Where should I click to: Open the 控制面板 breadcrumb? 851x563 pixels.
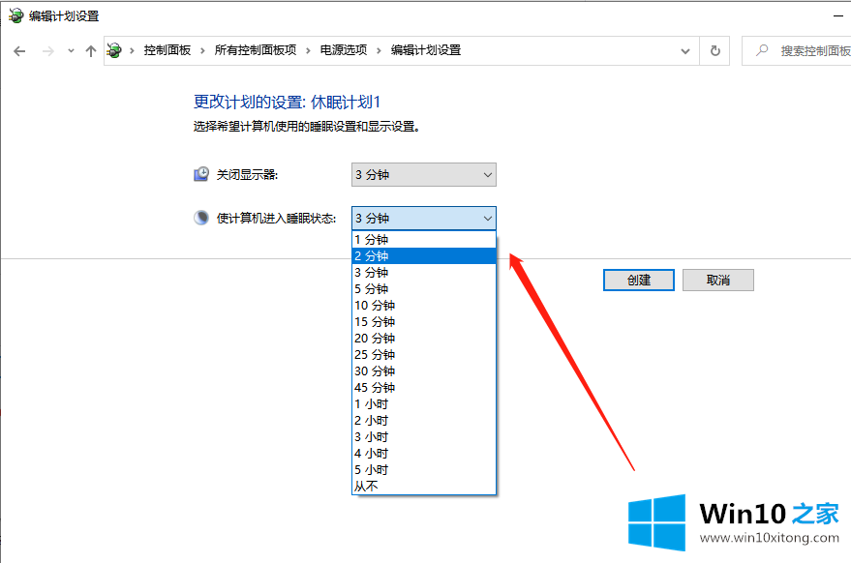click(167, 50)
